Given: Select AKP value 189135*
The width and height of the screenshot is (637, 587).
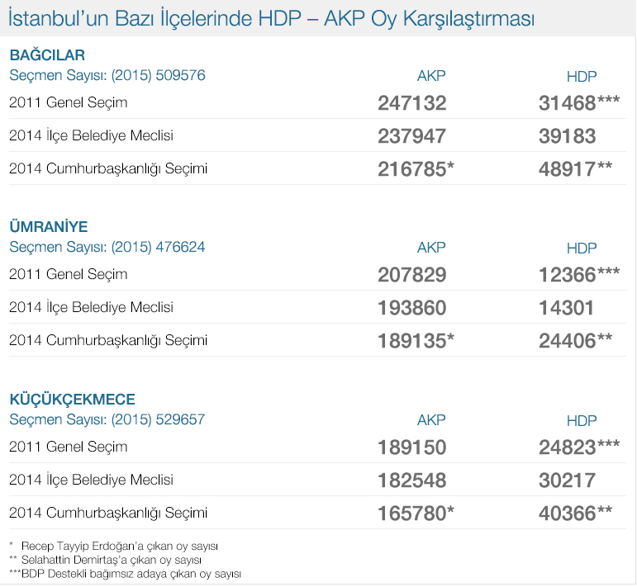Looking at the screenshot, I should pyautogui.click(x=416, y=341).
